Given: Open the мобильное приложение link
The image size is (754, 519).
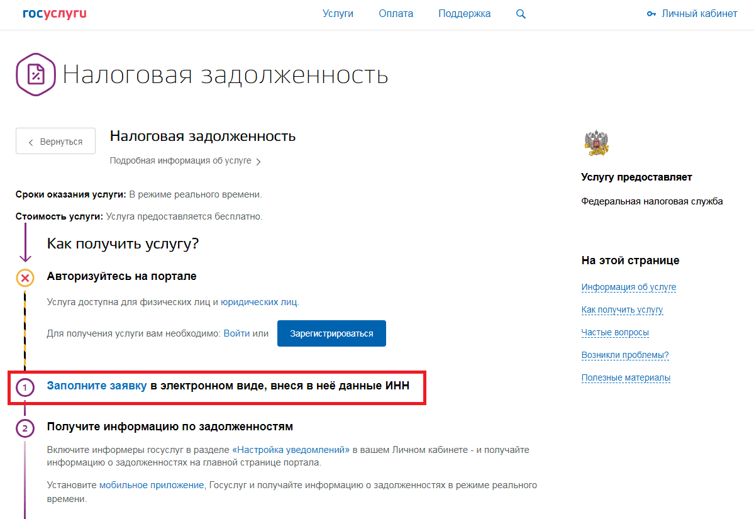Looking at the screenshot, I should click(152, 485).
